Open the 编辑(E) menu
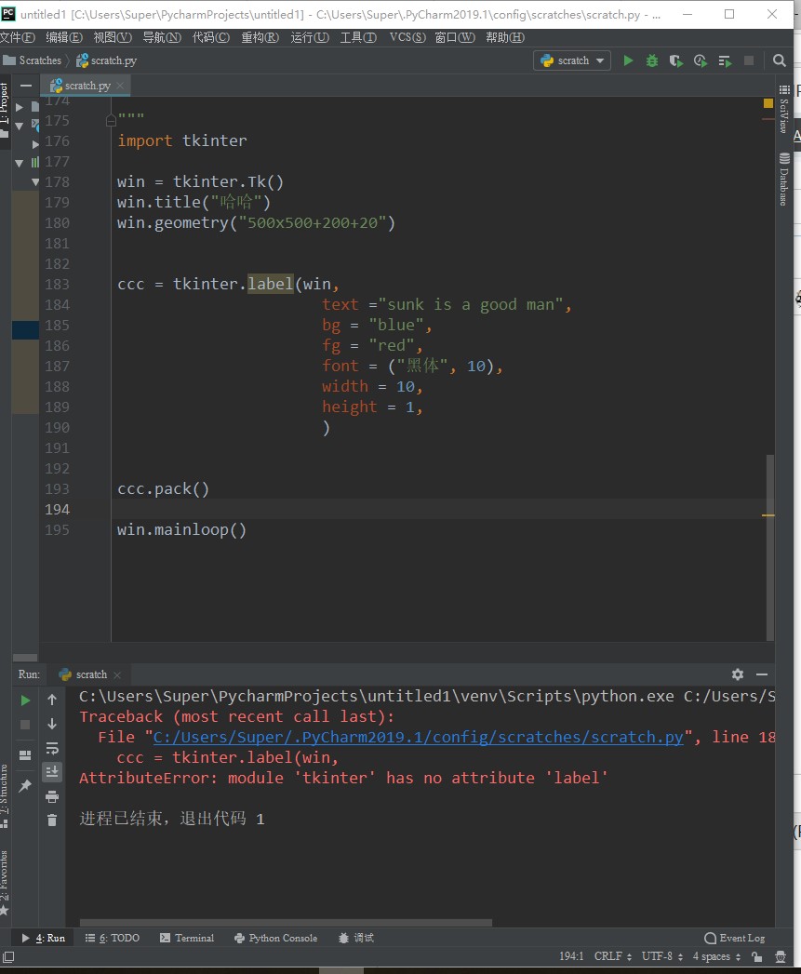 click(x=64, y=37)
